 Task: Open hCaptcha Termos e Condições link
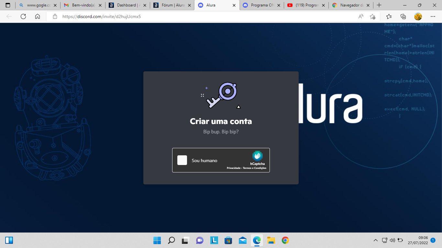tap(255, 168)
